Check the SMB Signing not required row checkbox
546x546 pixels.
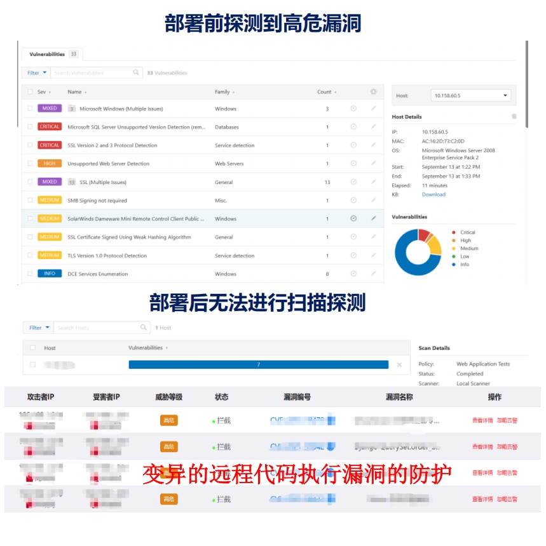[29, 200]
